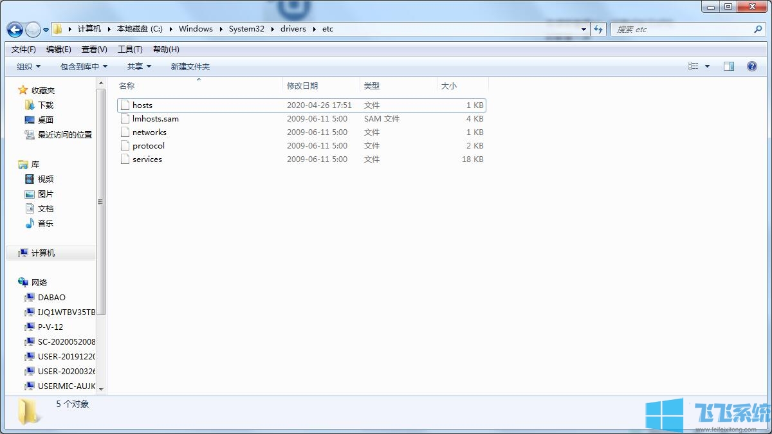Image resolution: width=772 pixels, height=434 pixels.
Task: Open the 工具 (Tools) menu
Action: click(x=130, y=49)
